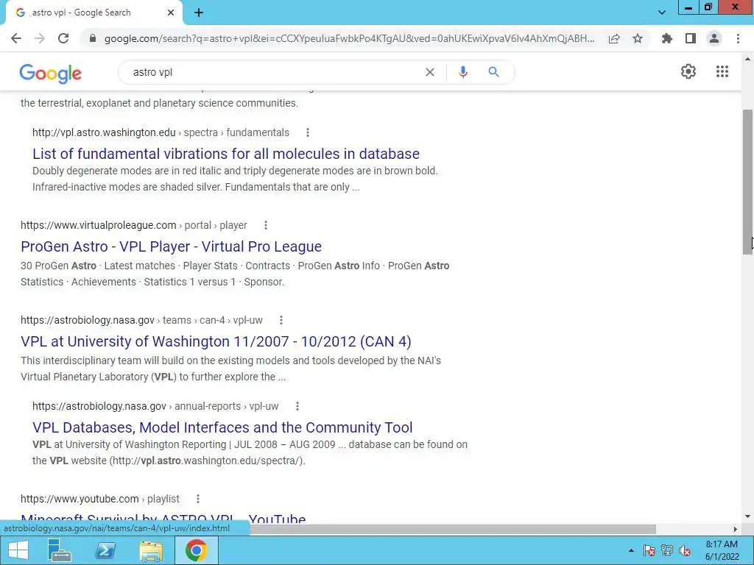Open more options for can-4 vpl-uw result
This screenshot has width=754, height=565.
[x=281, y=320]
